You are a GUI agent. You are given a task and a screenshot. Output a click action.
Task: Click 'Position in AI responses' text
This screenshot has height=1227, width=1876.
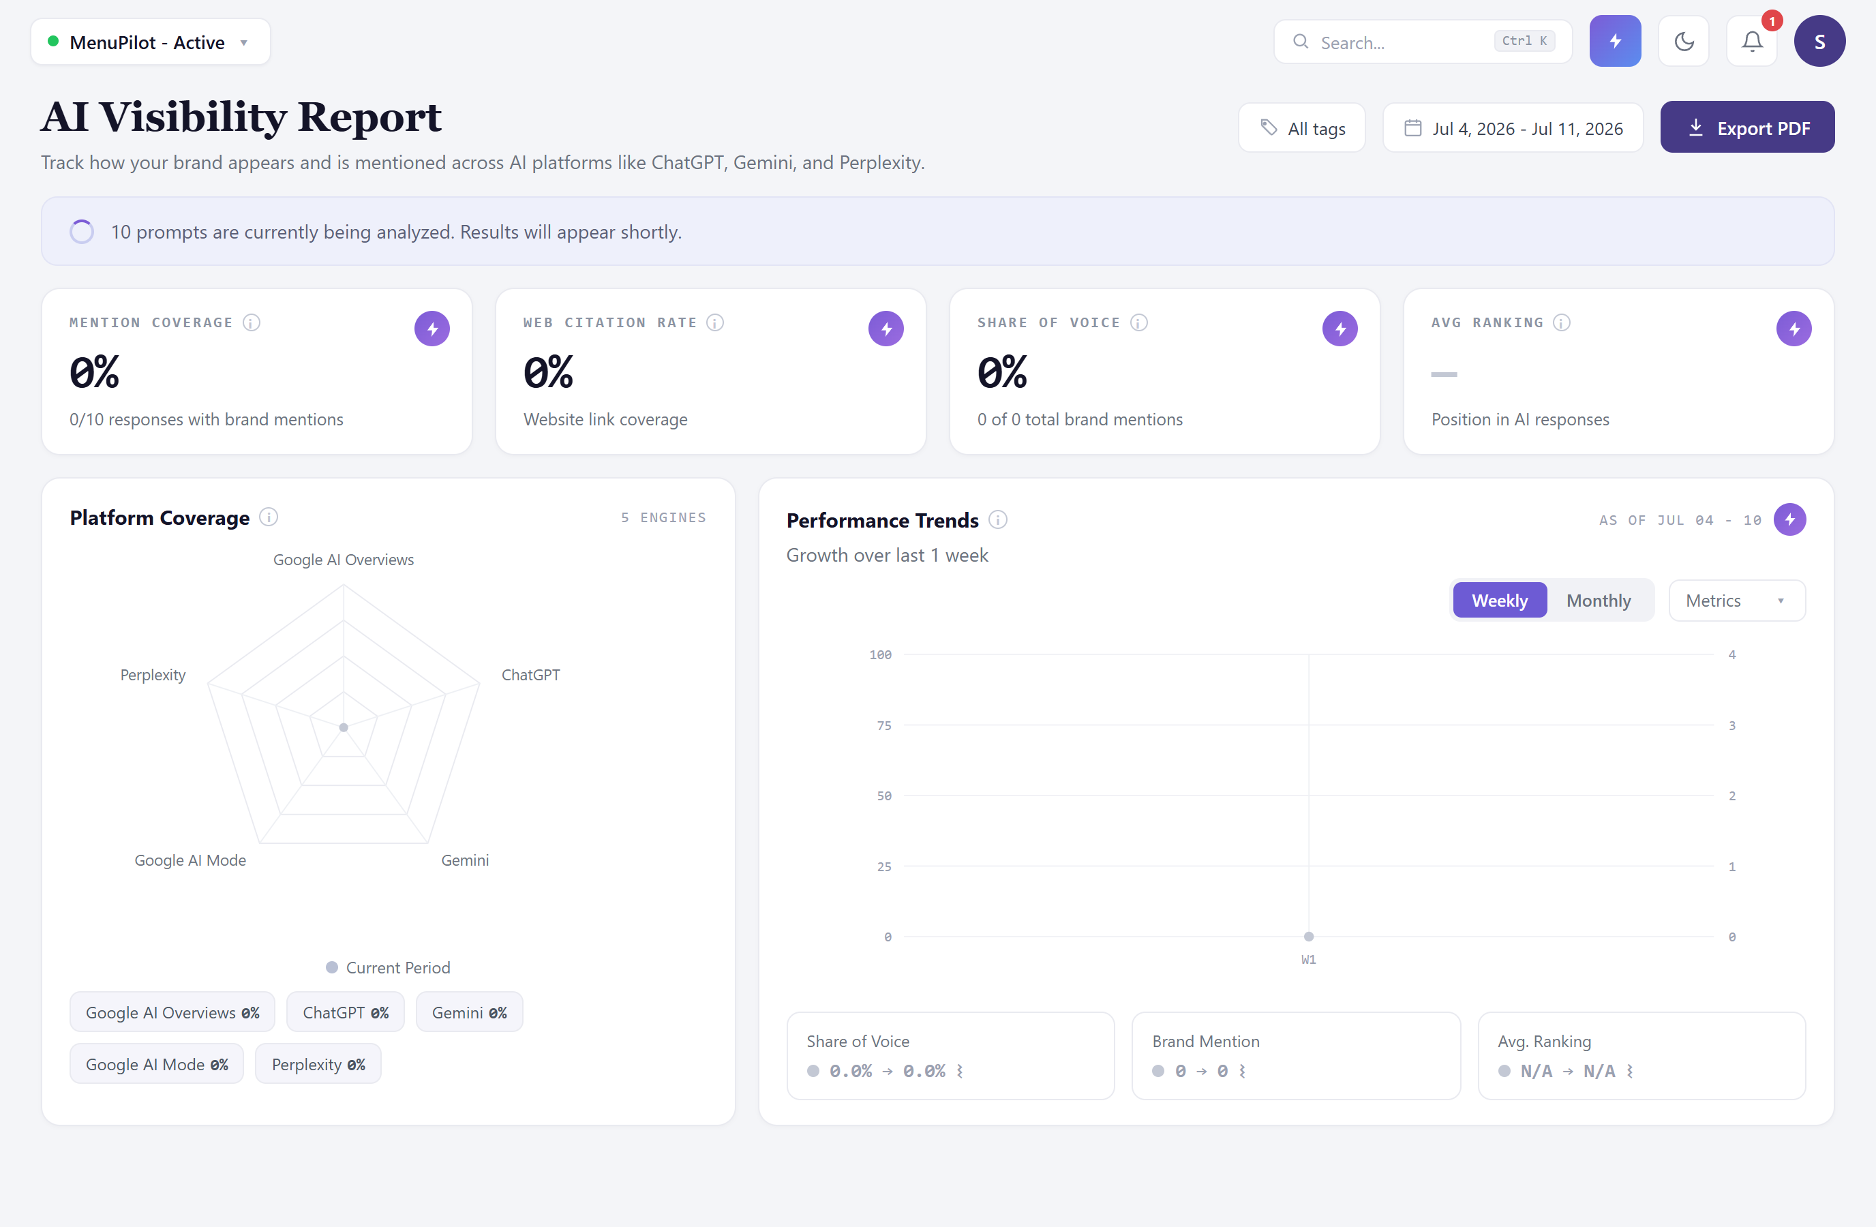(1521, 419)
